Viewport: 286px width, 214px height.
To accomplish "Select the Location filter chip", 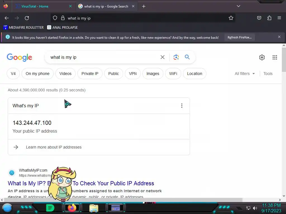I will tap(195, 74).
